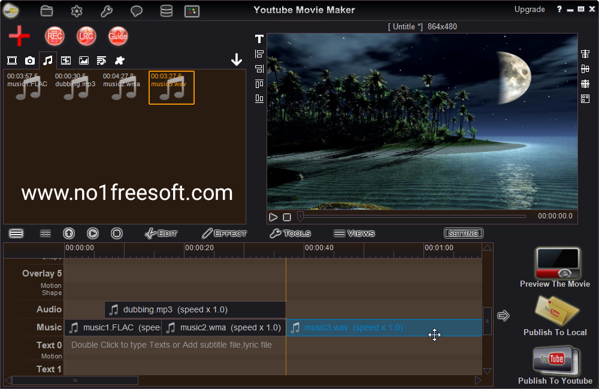Open the Tools menu
Screen dimensions: 599x389
(291, 233)
